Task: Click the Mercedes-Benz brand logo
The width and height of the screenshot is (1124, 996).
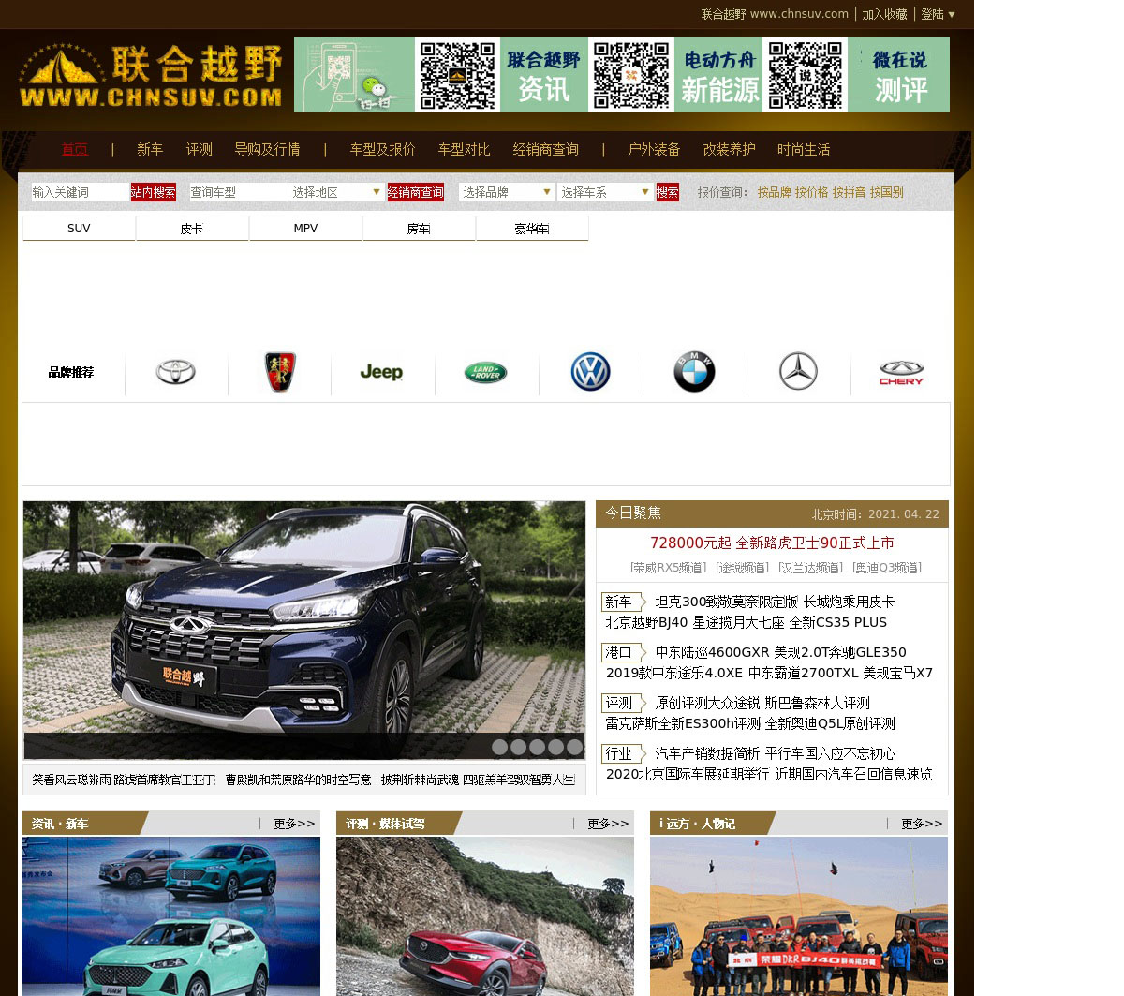Action: tap(798, 372)
